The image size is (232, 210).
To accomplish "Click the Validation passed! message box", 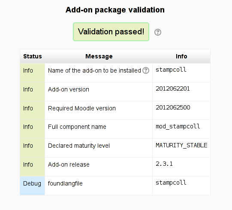I will (111, 32).
